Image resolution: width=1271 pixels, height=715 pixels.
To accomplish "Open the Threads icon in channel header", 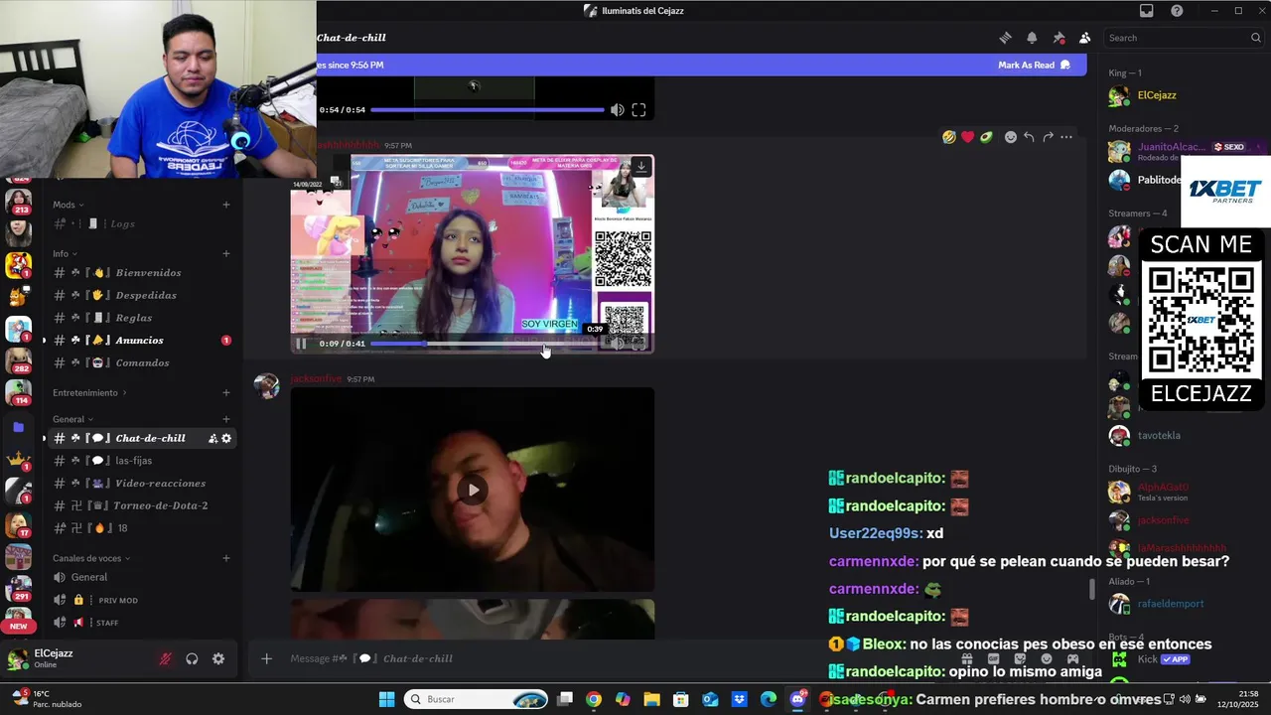I will (1005, 38).
